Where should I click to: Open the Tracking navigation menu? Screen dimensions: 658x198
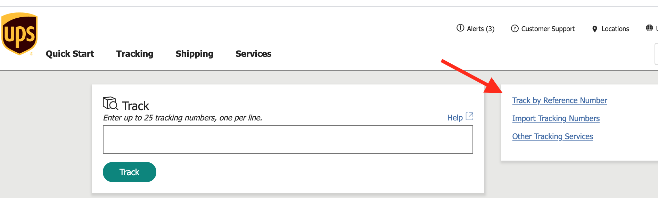point(135,54)
